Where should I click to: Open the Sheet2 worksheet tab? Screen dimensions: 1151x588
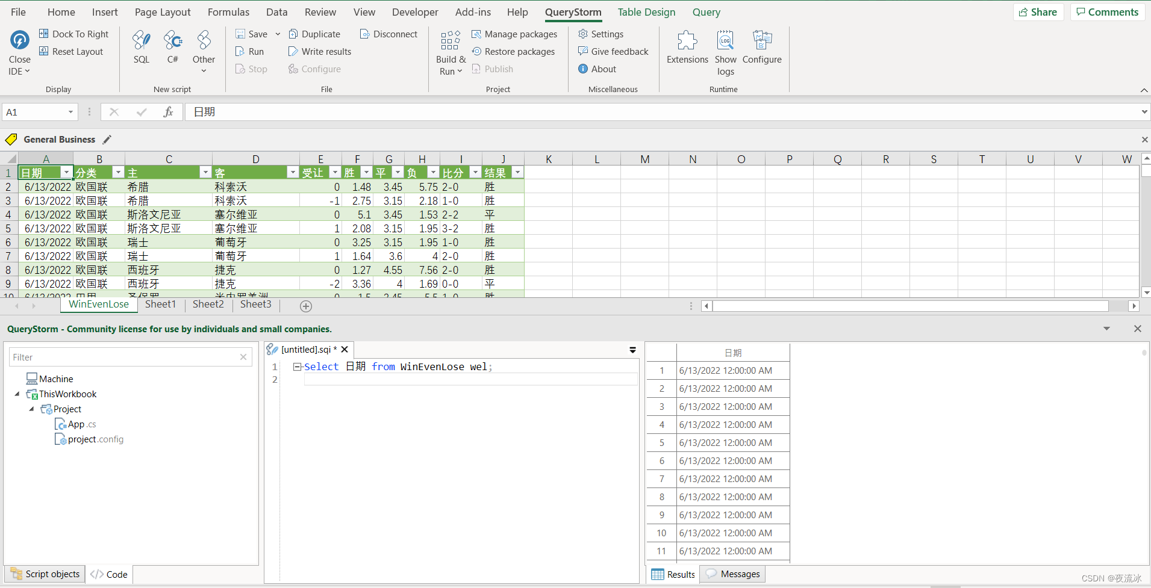[x=207, y=304]
